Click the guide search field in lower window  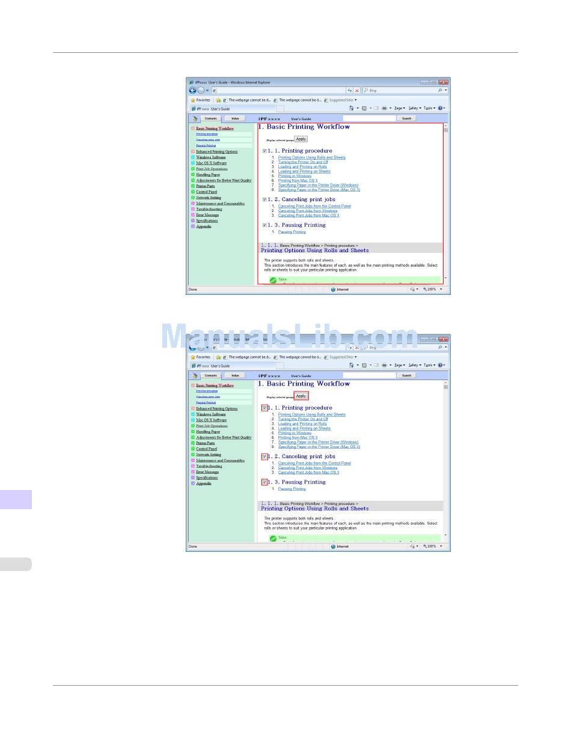[369, 375]
